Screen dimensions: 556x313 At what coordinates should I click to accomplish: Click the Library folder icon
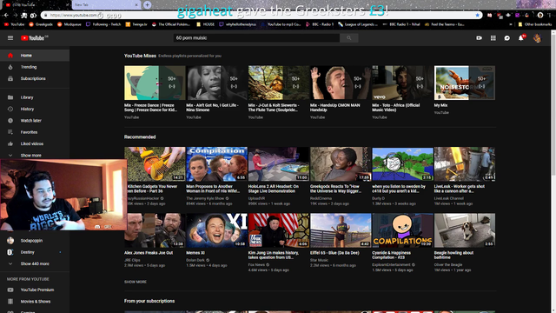[10, 97]
